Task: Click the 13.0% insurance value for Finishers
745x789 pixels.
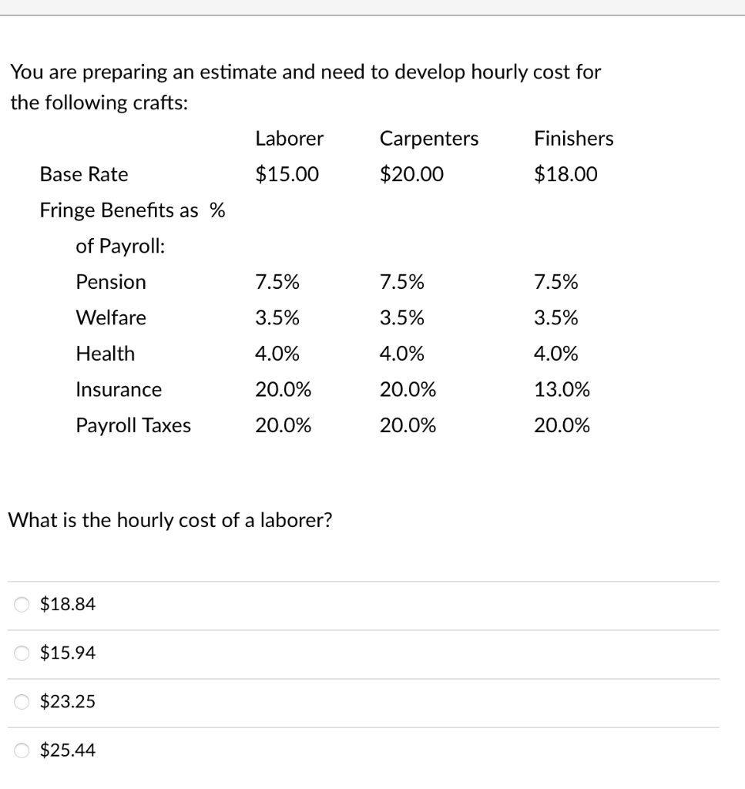Action: (562, 390)
